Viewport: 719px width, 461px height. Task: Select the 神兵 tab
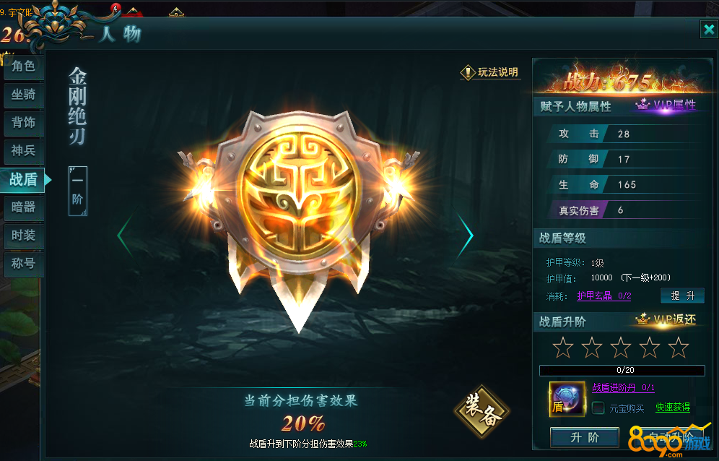(x=23, y=150)
